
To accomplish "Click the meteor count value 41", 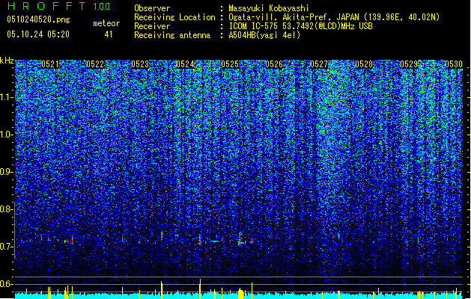I will click(x=109, y=34).
